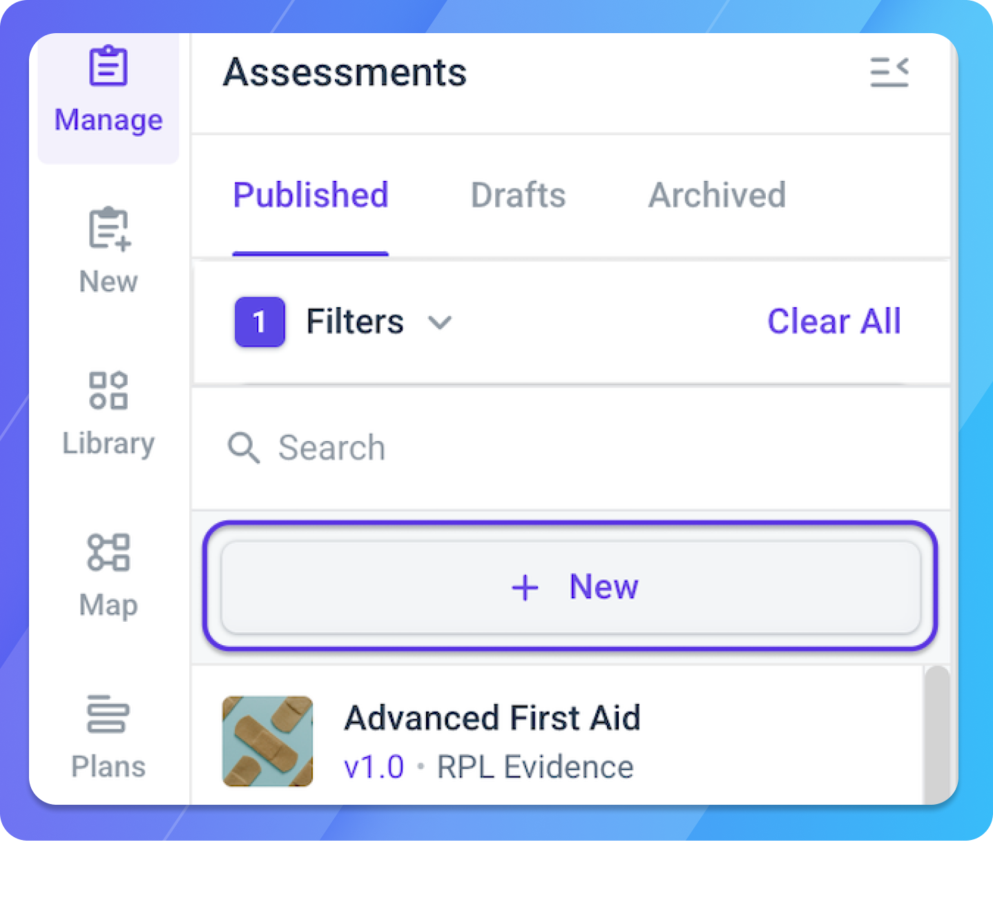This screenshot has height=900, width=993.
Task: Expand the Filters dropdown
Action: click(x=354, y=322)
